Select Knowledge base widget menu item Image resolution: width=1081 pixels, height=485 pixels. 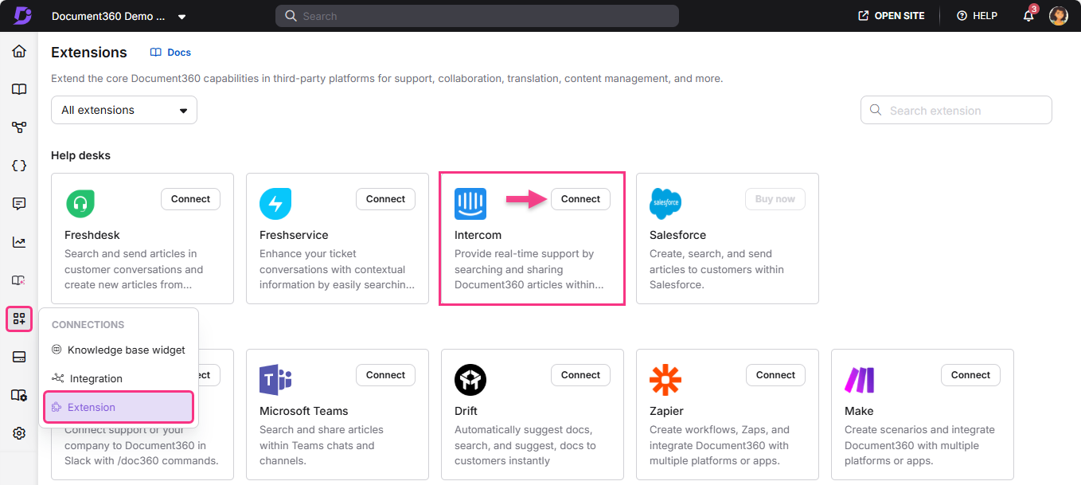118,350
